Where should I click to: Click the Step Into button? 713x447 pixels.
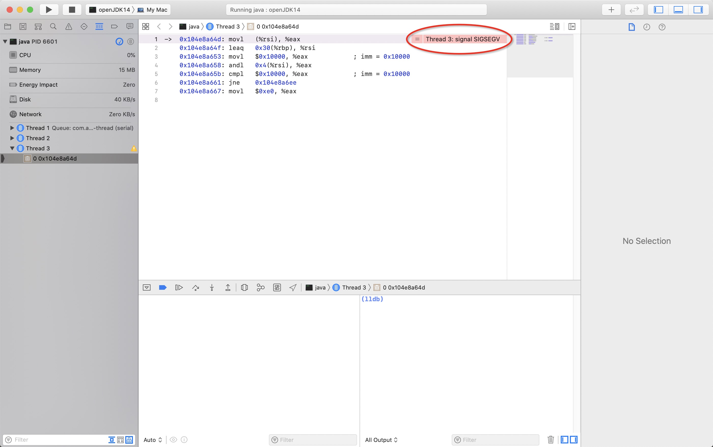pyautogui.click(x=212, y=288)
